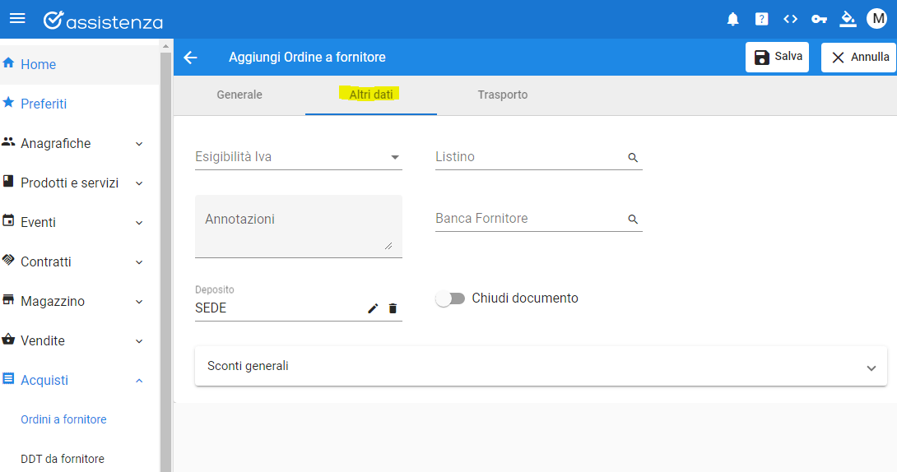
Task: Click the notifications bell icon
Action: [x=732, y=20]
